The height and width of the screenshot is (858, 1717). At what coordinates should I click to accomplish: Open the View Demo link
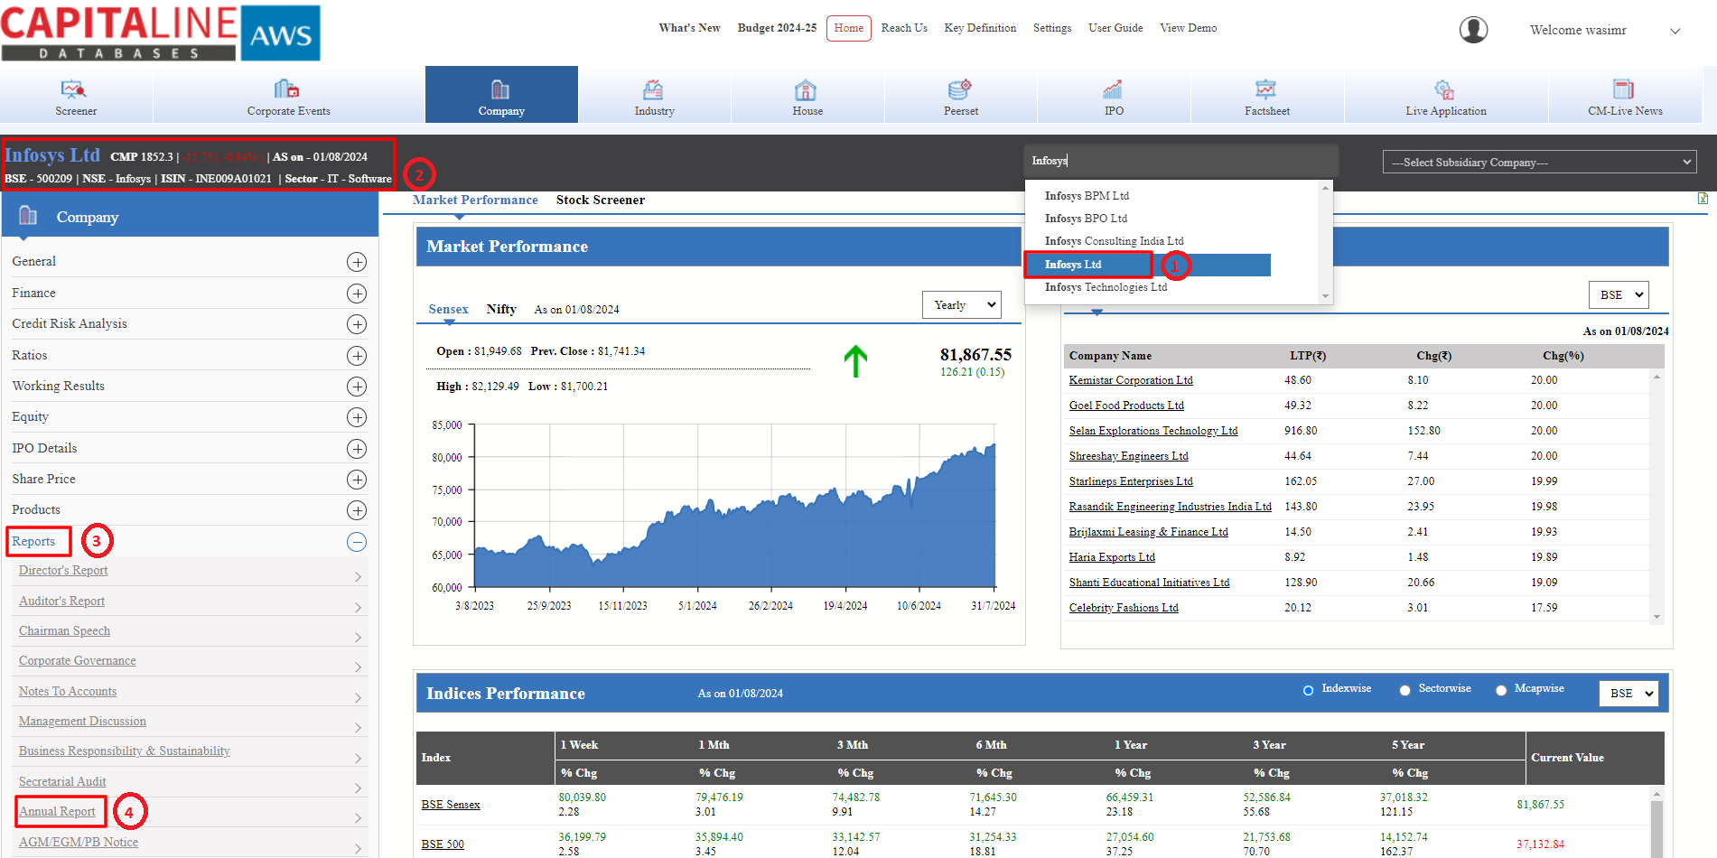1188,28
